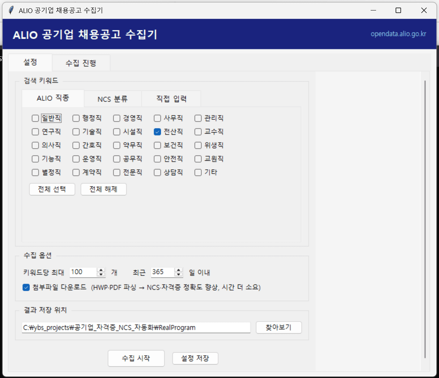439x378 pixels.
Task: Increase the 최근 days spinner value
Action: (179, 270)
